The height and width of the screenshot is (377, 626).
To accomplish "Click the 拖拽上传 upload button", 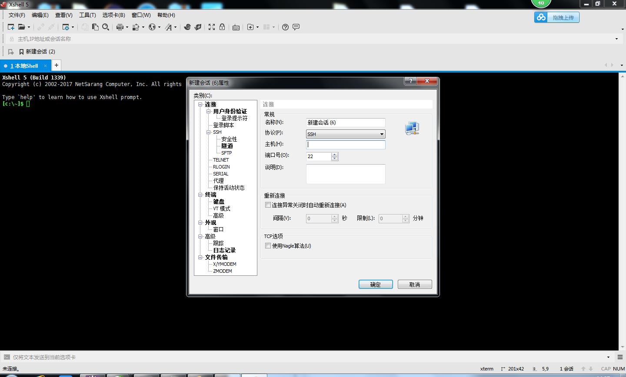I will (x=557, y=17).
